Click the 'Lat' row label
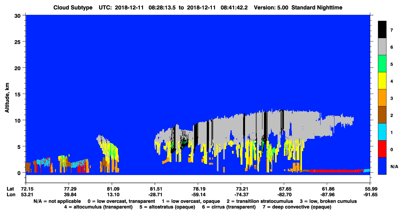Viewport: 411px width, 210px height. [x=10, y=189]
